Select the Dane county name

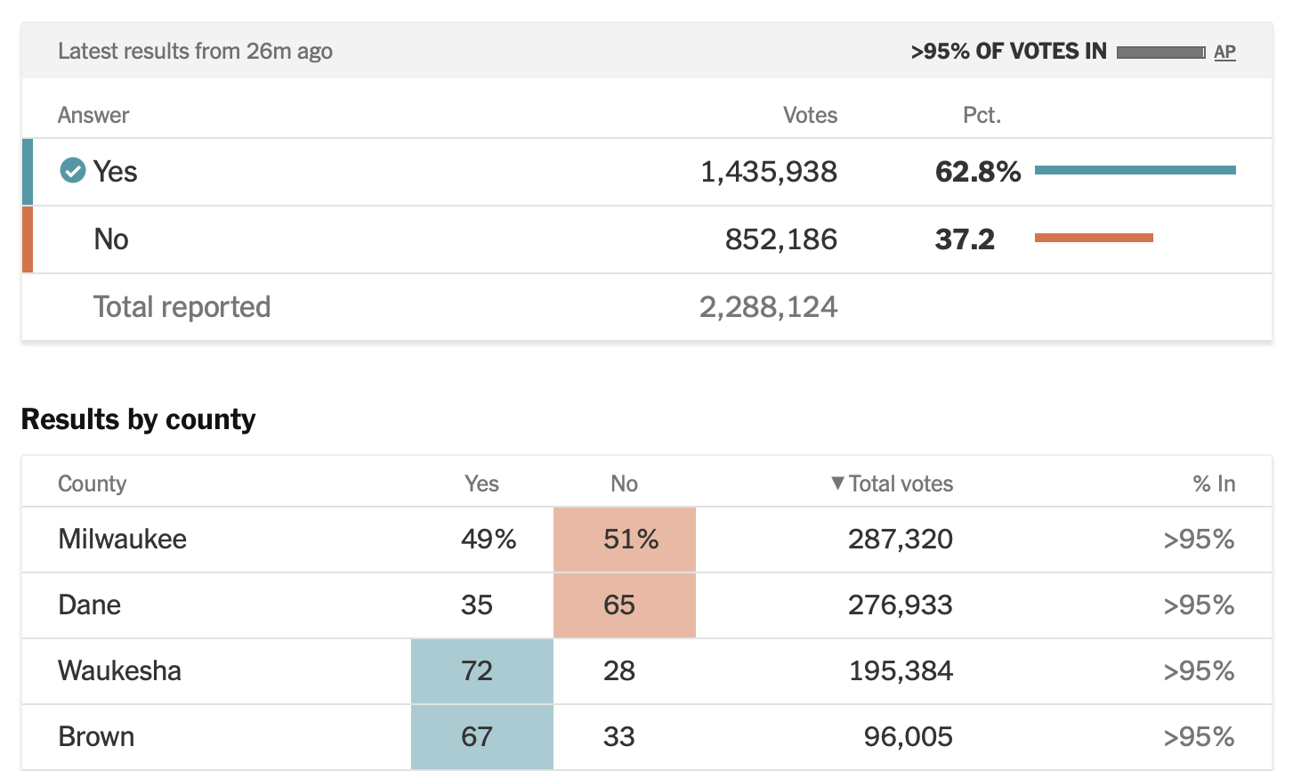[90, 605]
